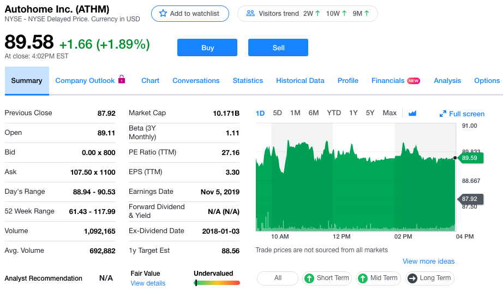The height and width of the screenshot is (291, 503).
Task: Click the Autohome Inc. (ATHM) title
Action: [57, 9]
